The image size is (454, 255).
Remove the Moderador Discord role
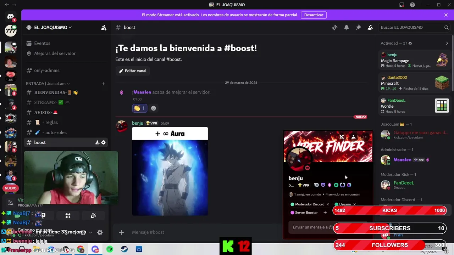(x=328, y=204)
